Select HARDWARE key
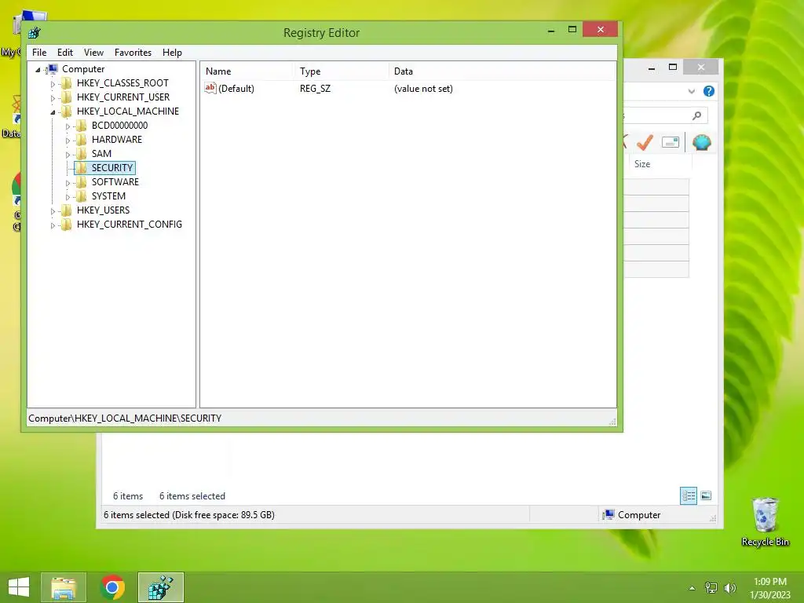 pos(117,140)
